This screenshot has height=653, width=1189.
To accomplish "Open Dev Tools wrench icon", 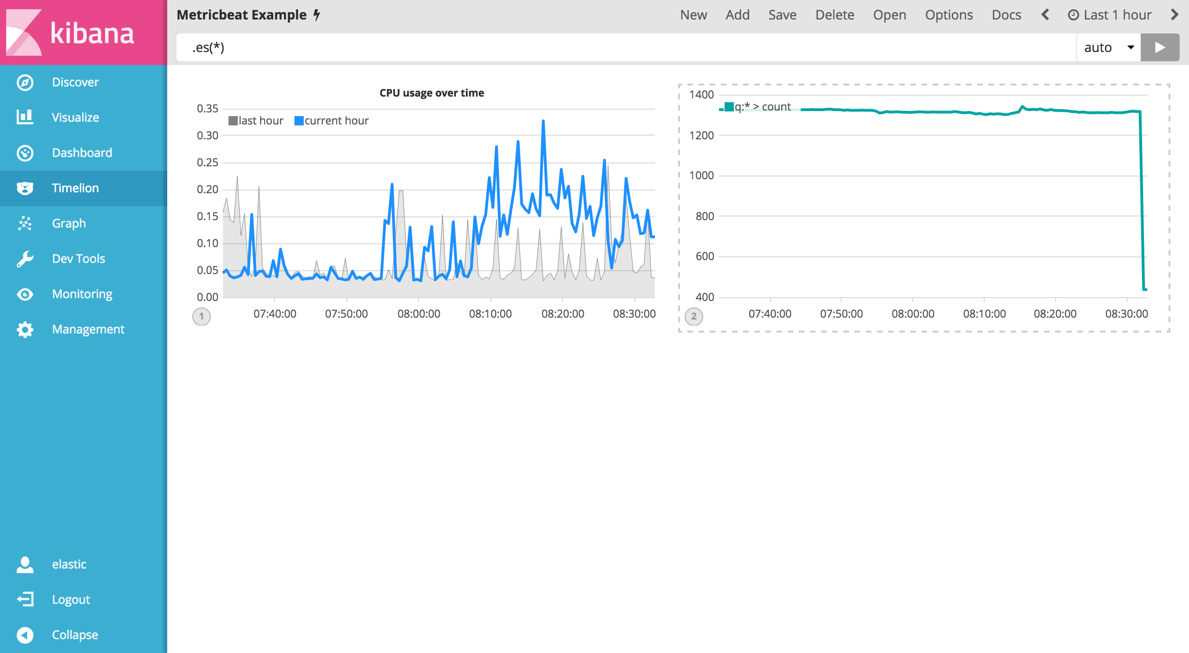I will click(x=25, y=259).
